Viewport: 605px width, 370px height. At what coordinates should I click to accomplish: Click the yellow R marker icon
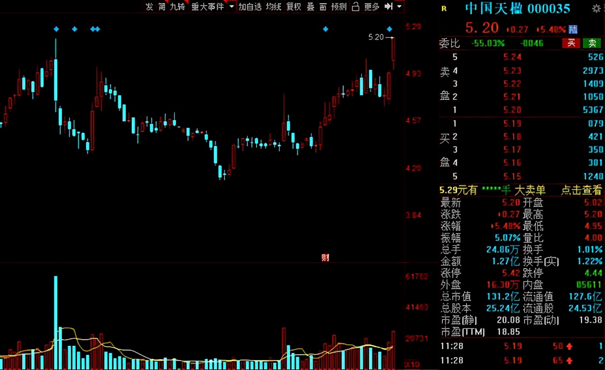pos(443,8)
